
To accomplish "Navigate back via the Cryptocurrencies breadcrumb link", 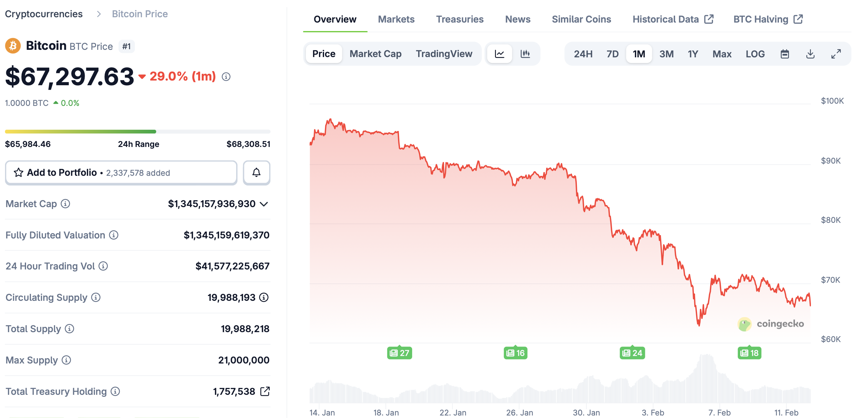I will (x=43, y=14).
